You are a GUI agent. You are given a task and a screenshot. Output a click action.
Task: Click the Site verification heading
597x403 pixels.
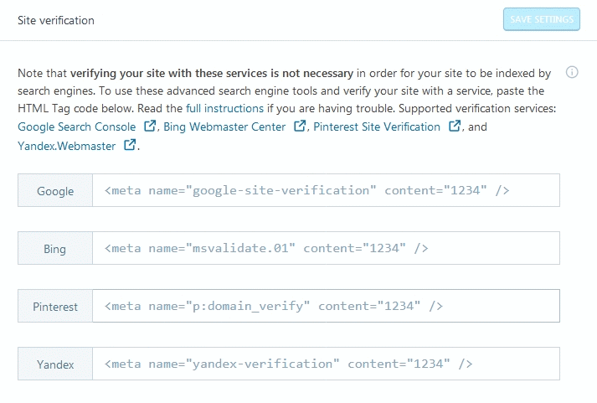pyautogui.click(x=56, y=20)
